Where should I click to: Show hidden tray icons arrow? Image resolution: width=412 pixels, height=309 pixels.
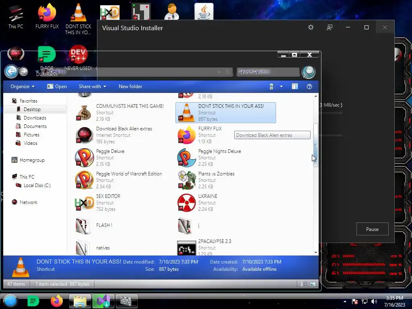click(345, 301)
